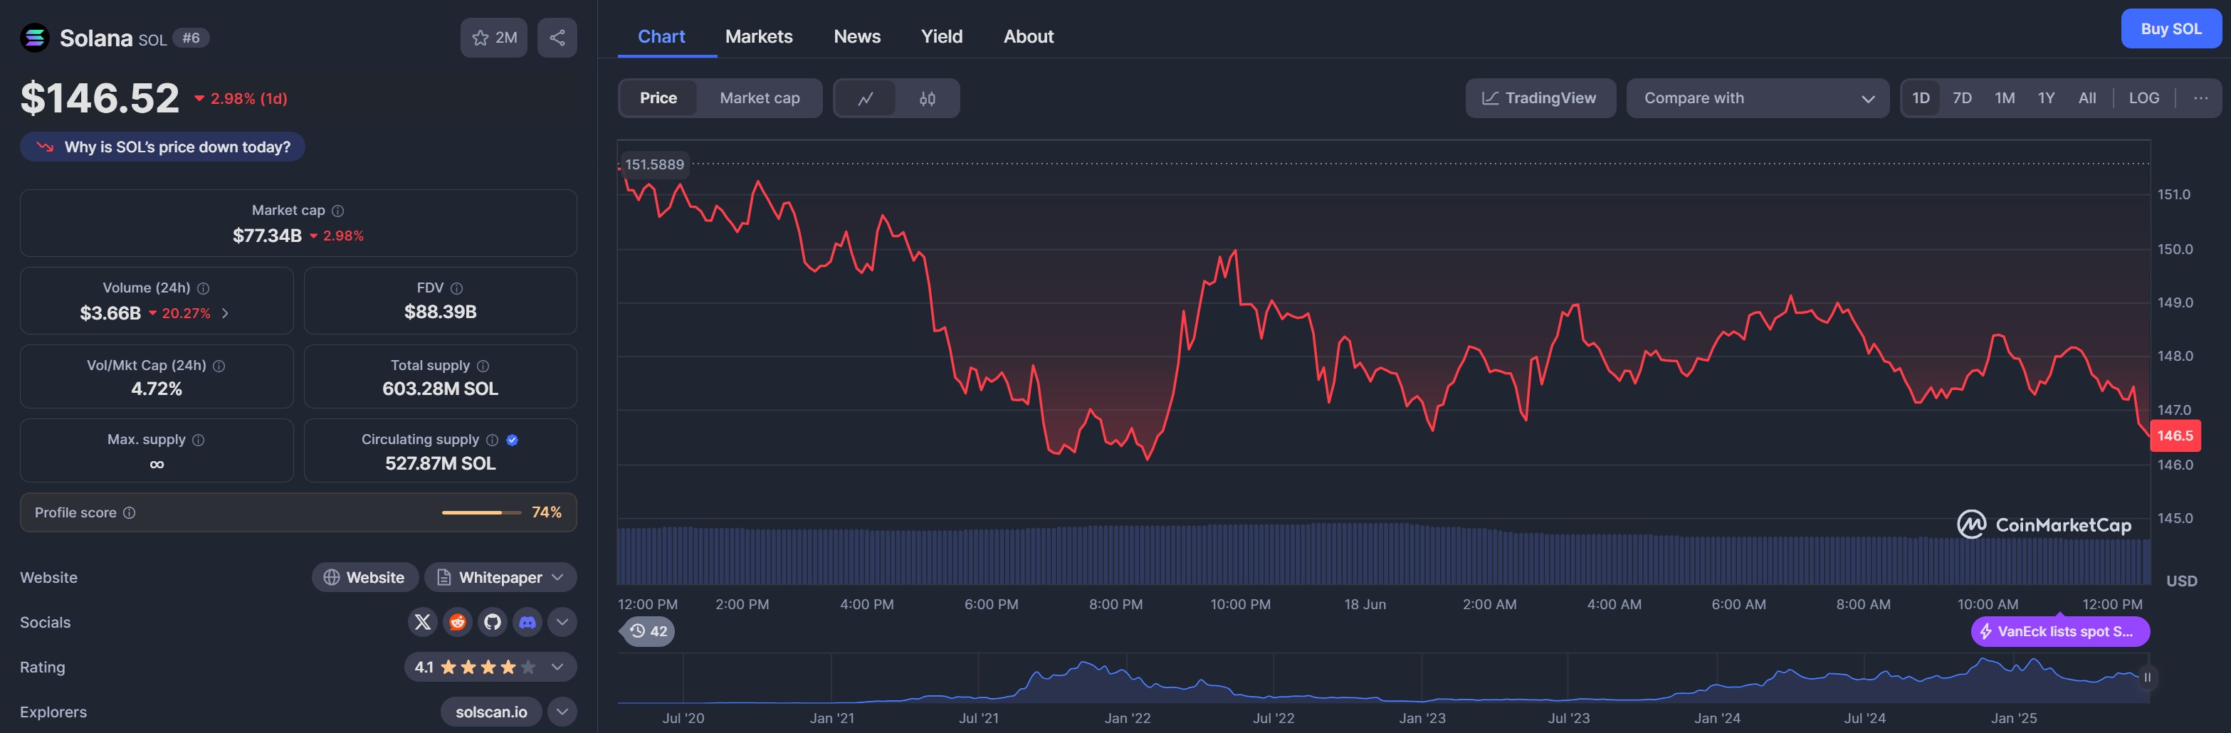The width and height of the screenshot is (2231, 733).
Task: Open the Markets tab
Action: pyautogui.click(x=759, y=36)
